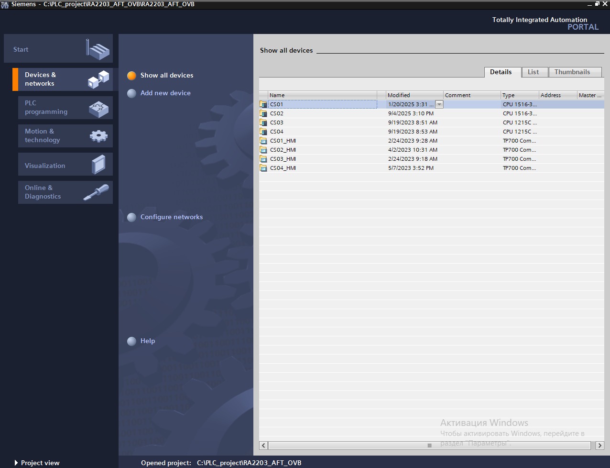The width and height of the screenshot is (610, 468).
Task: Click the CS02 PLC device icon
Action: click(263, 113)
